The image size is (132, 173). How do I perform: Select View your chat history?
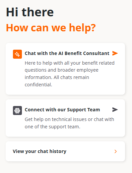(39, 151)
